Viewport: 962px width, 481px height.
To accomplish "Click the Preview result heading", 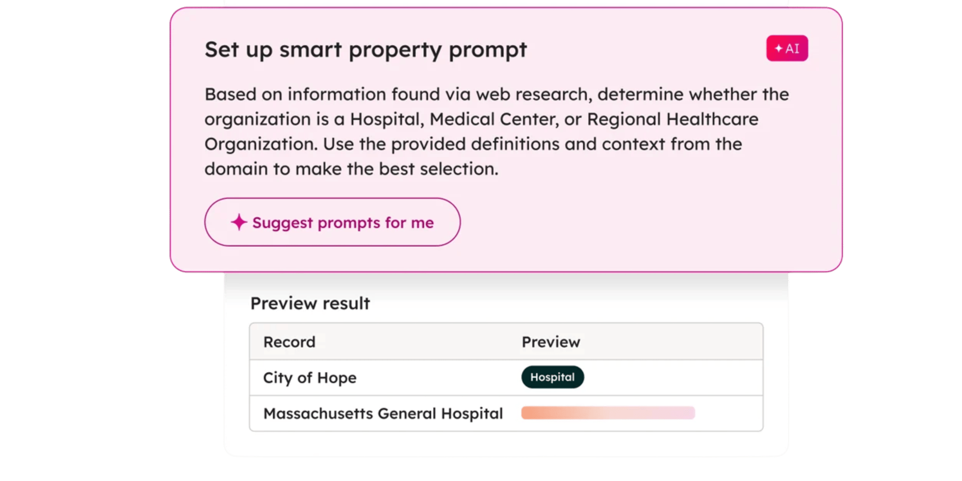I will pos(310,304).
